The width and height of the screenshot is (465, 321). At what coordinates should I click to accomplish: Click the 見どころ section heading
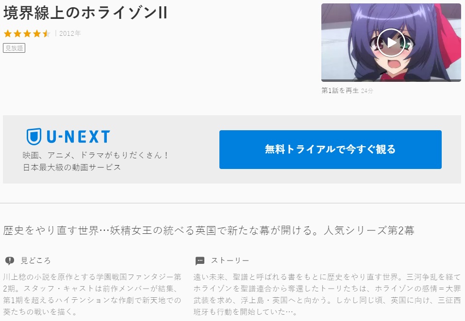point(35,260)
